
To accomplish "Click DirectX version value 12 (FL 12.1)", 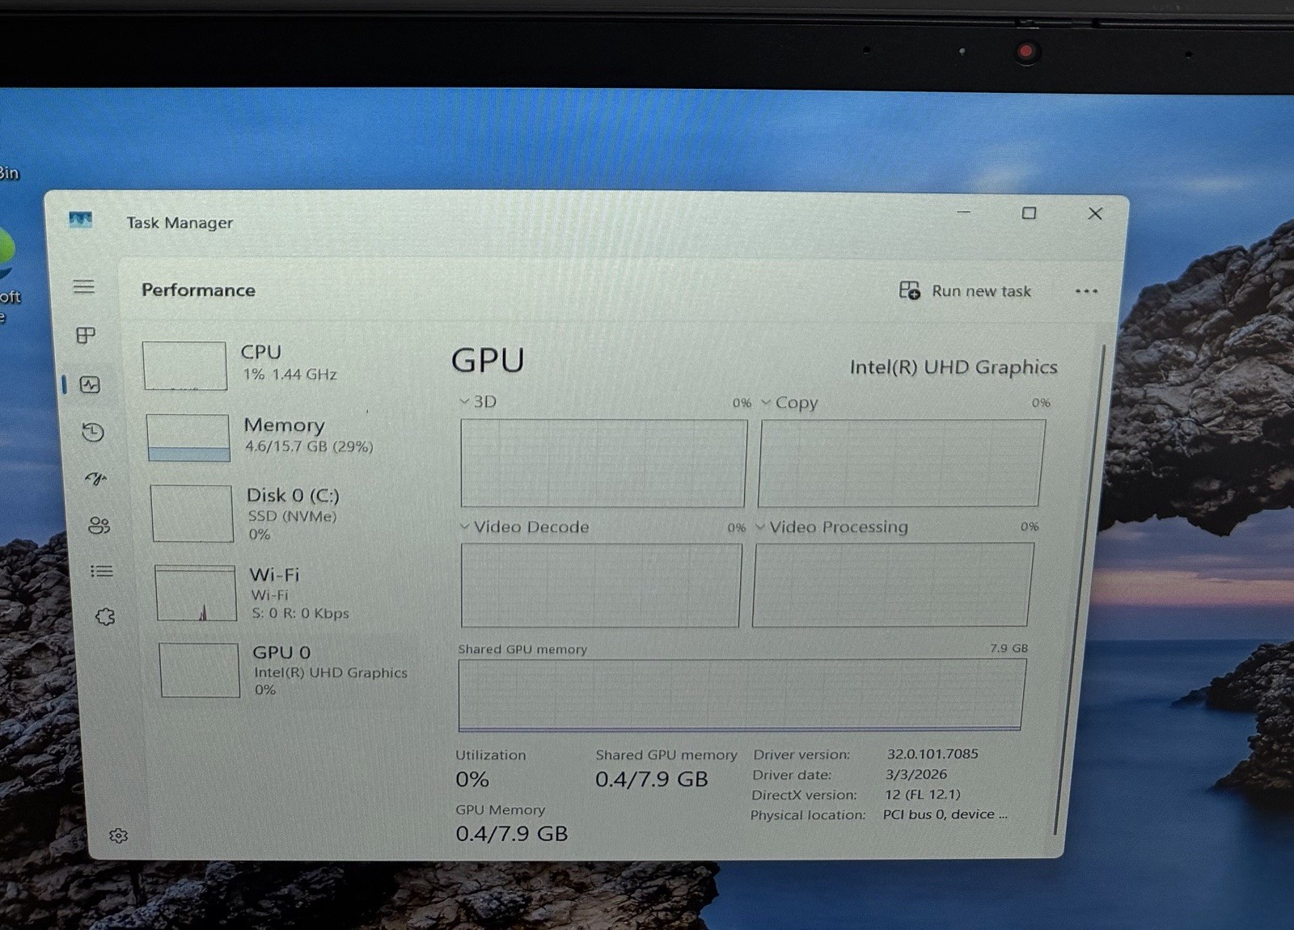I will 923,794.
